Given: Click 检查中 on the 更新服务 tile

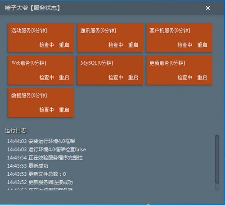Looking at the screenshot, I should [x=184, y=77].
